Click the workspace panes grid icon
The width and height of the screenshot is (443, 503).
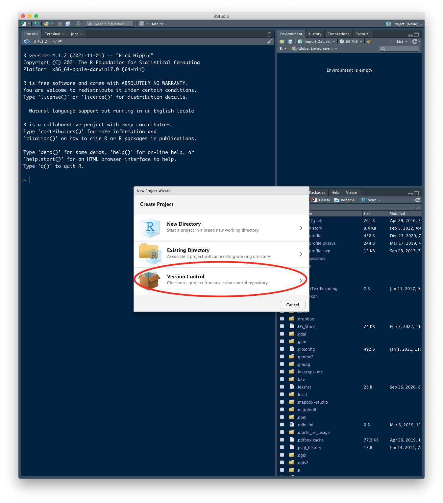point(142,24)
